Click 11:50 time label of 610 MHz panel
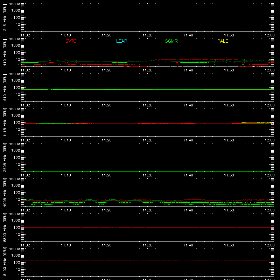 tap(229, 105)
